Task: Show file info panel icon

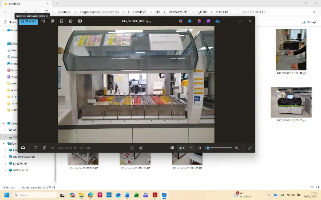Action: tap(45, 148)
